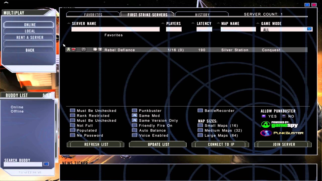Screen dimensions: 322x181
Task: Open the Connect To IP dialog
Action: click(220, 144)
